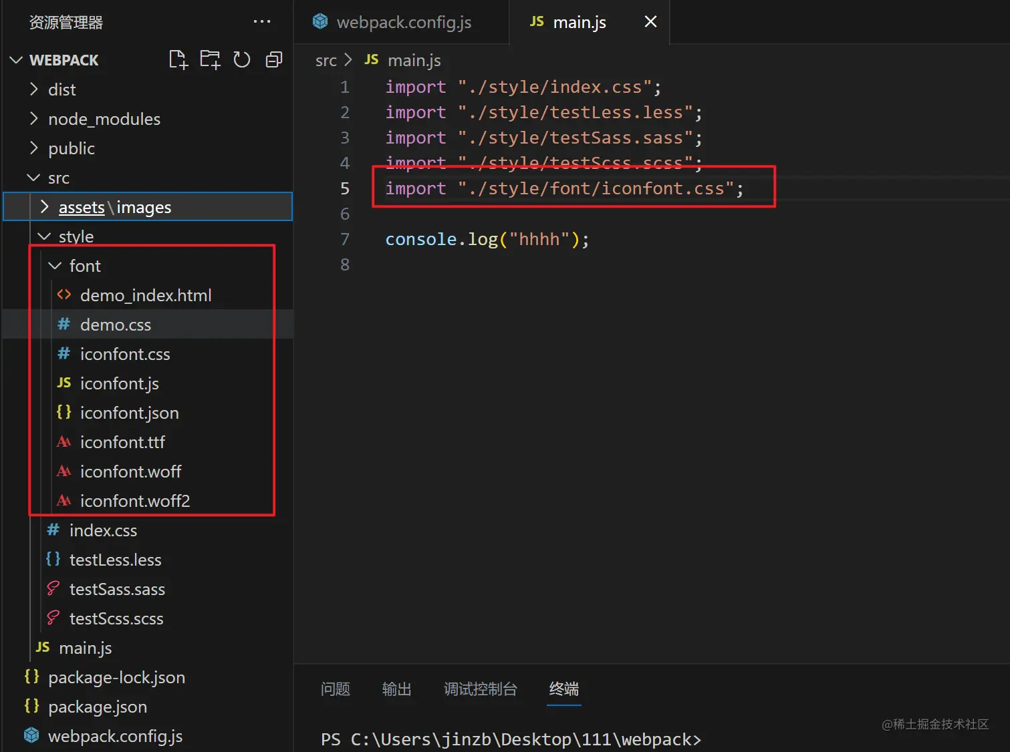Select the main.js editor tab
The width and height of the screenshot is (1010, 752).
click(590, 22)
